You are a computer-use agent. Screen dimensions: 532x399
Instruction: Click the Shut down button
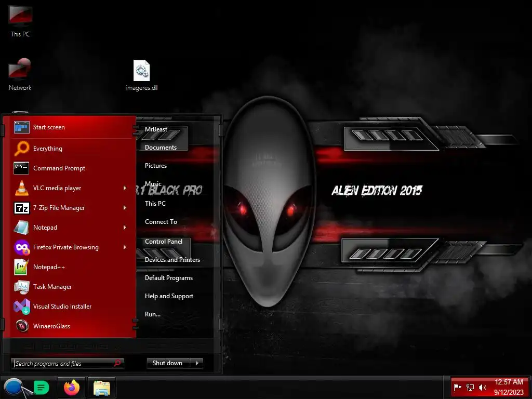(x=168, y=363)
